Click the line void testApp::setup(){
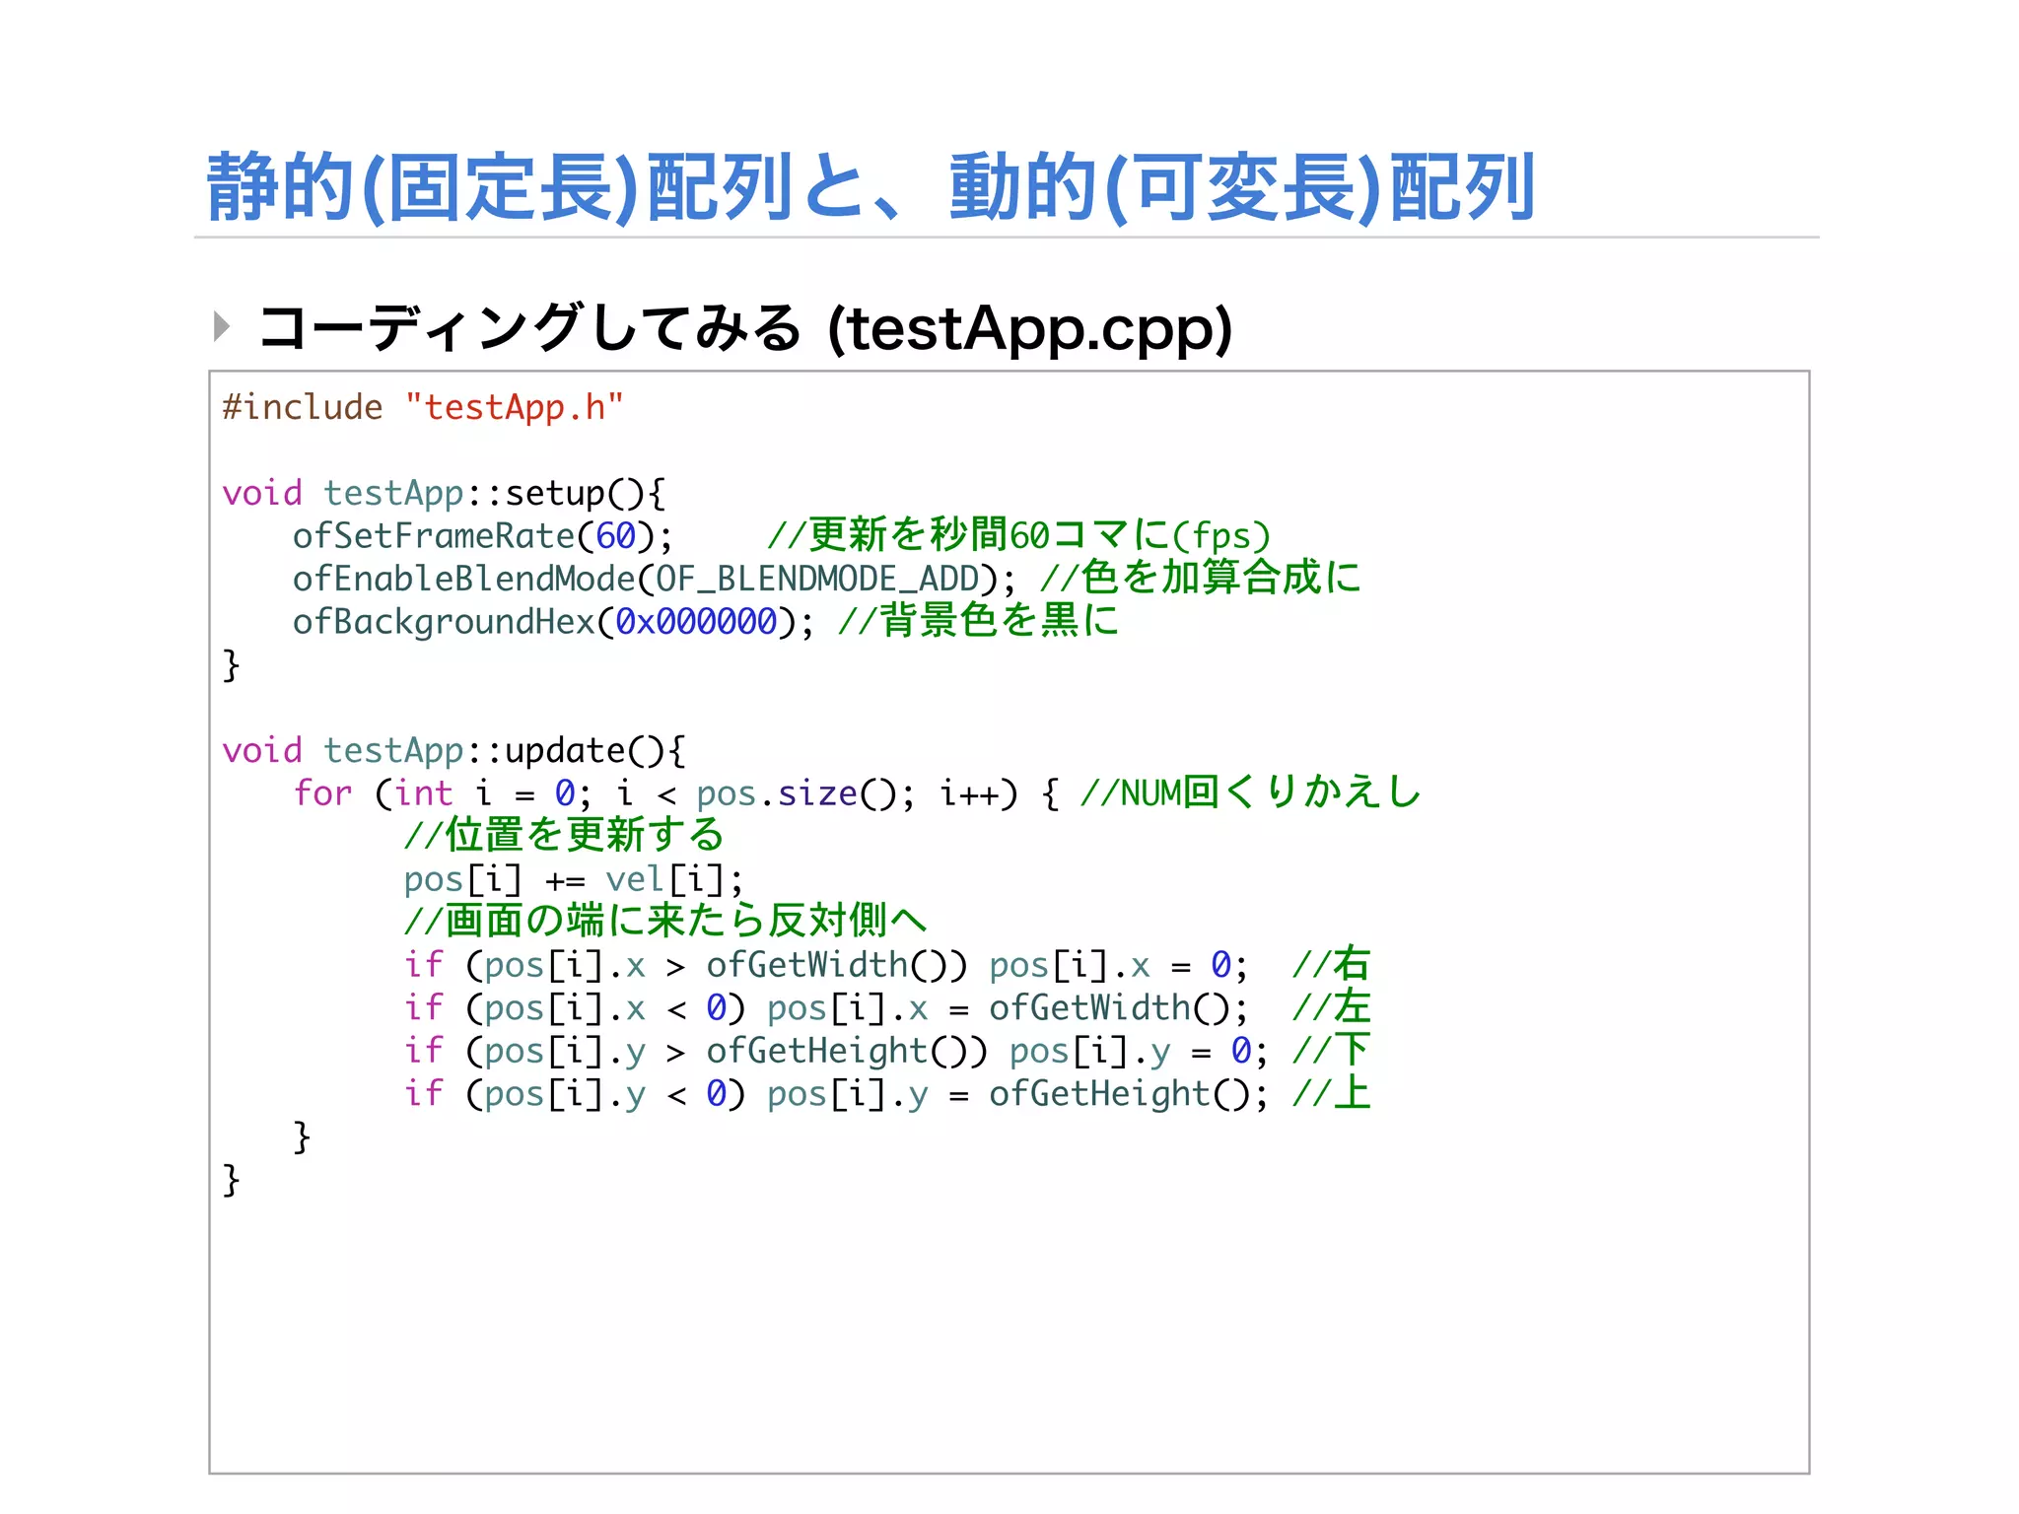 445,493
